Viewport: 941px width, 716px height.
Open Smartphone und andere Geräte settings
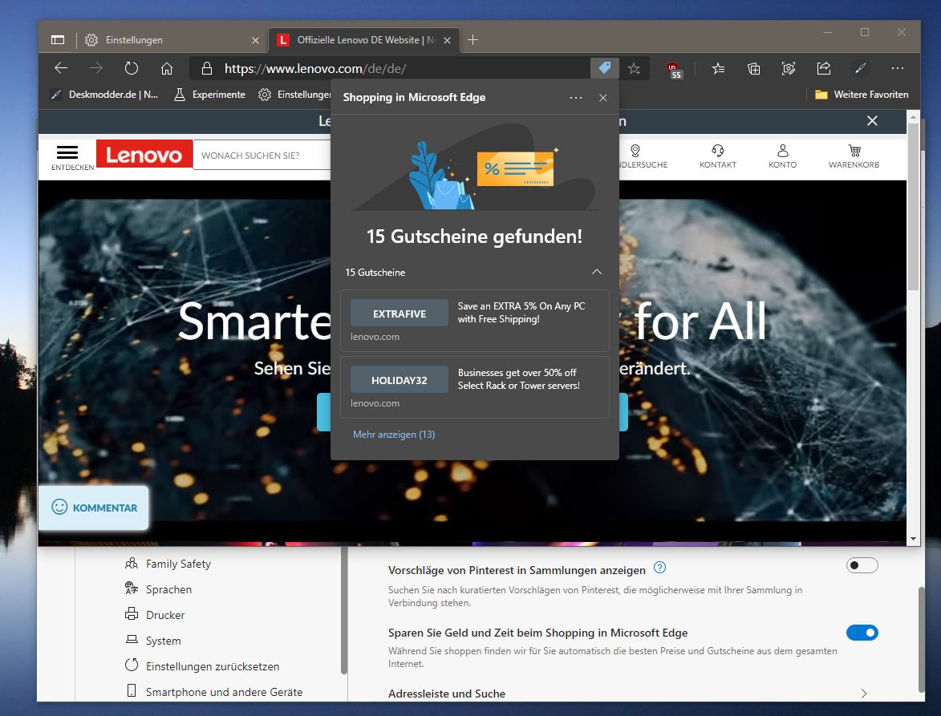coord(214,692)
